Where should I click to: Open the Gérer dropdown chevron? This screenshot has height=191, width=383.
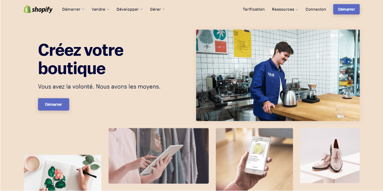pyautogui.click(x=163, y=9)
